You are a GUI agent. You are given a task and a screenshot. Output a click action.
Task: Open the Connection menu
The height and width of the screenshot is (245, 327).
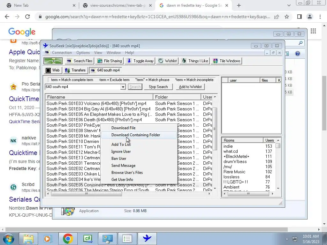[x=62, y=53]
